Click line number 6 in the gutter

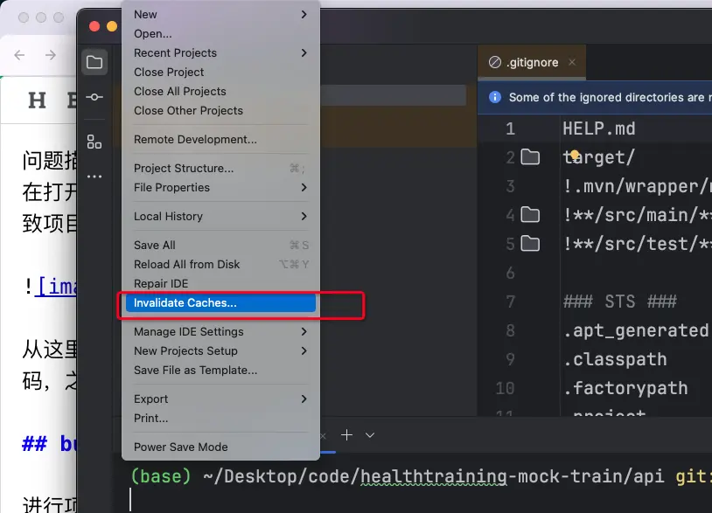(x=511, y=273)
